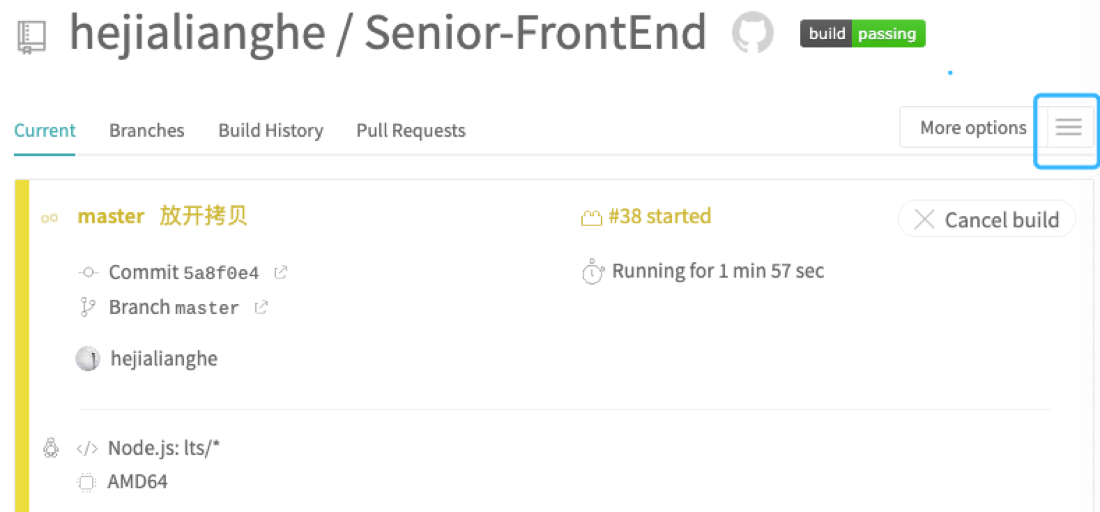Click the build number icon

pyautogui.click(x=591, y=218)
